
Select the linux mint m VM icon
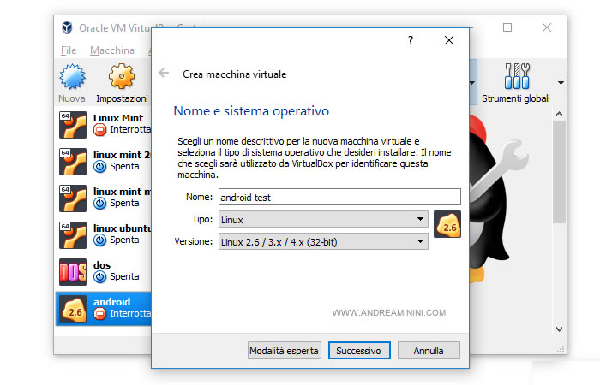[73, 198]
